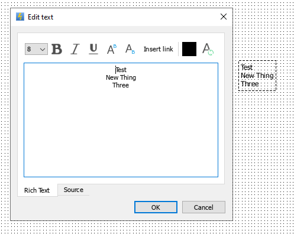Click the empty area of the text editor
294x234 pixels.
click(121, 132)
